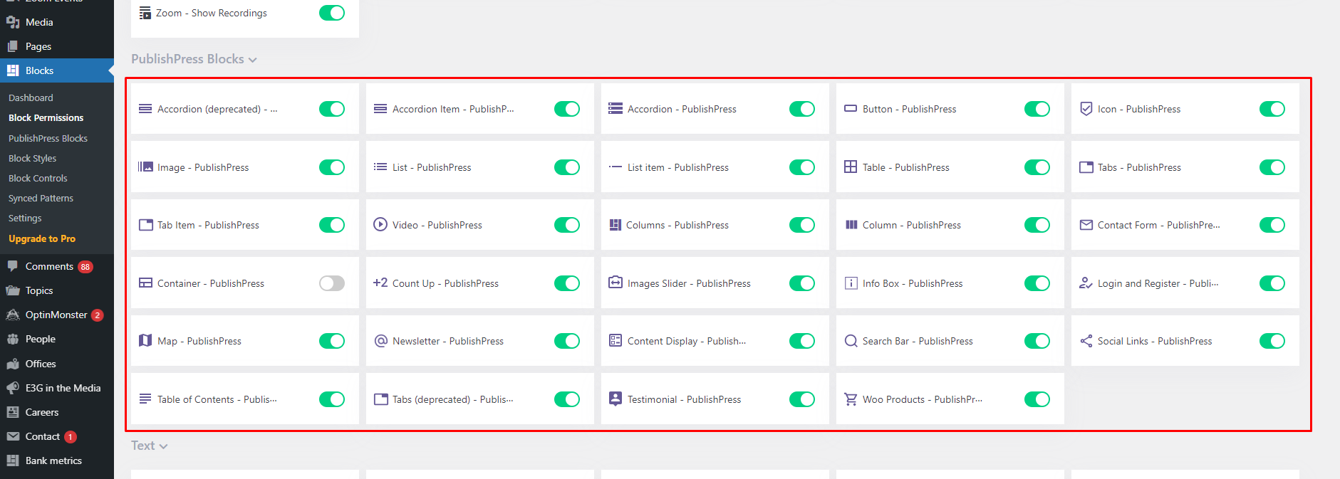Click the Tabs - PublishPress block icon
This screenshot has width=1340, height=479.
click(x=1086, y=167)
